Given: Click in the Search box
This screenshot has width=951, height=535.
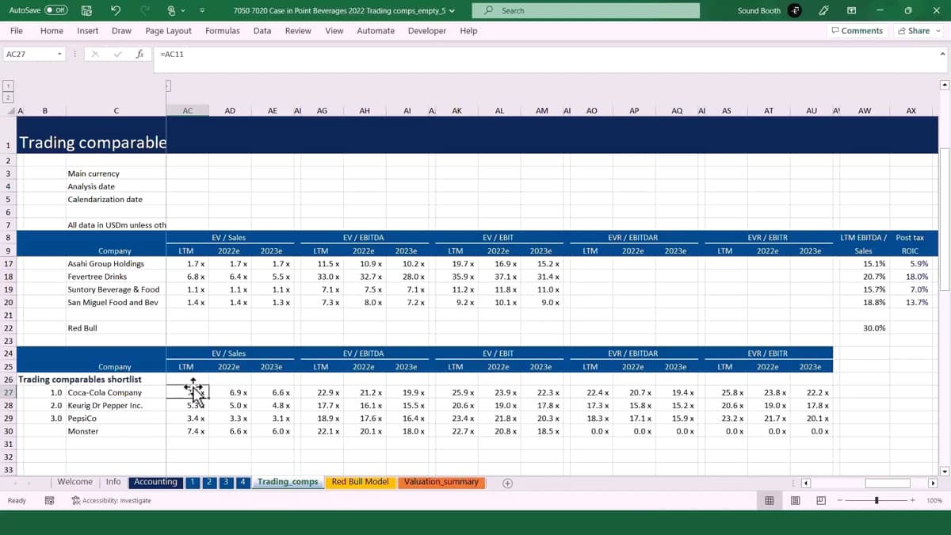Looking at the screenshot, I should coord(586,10).
